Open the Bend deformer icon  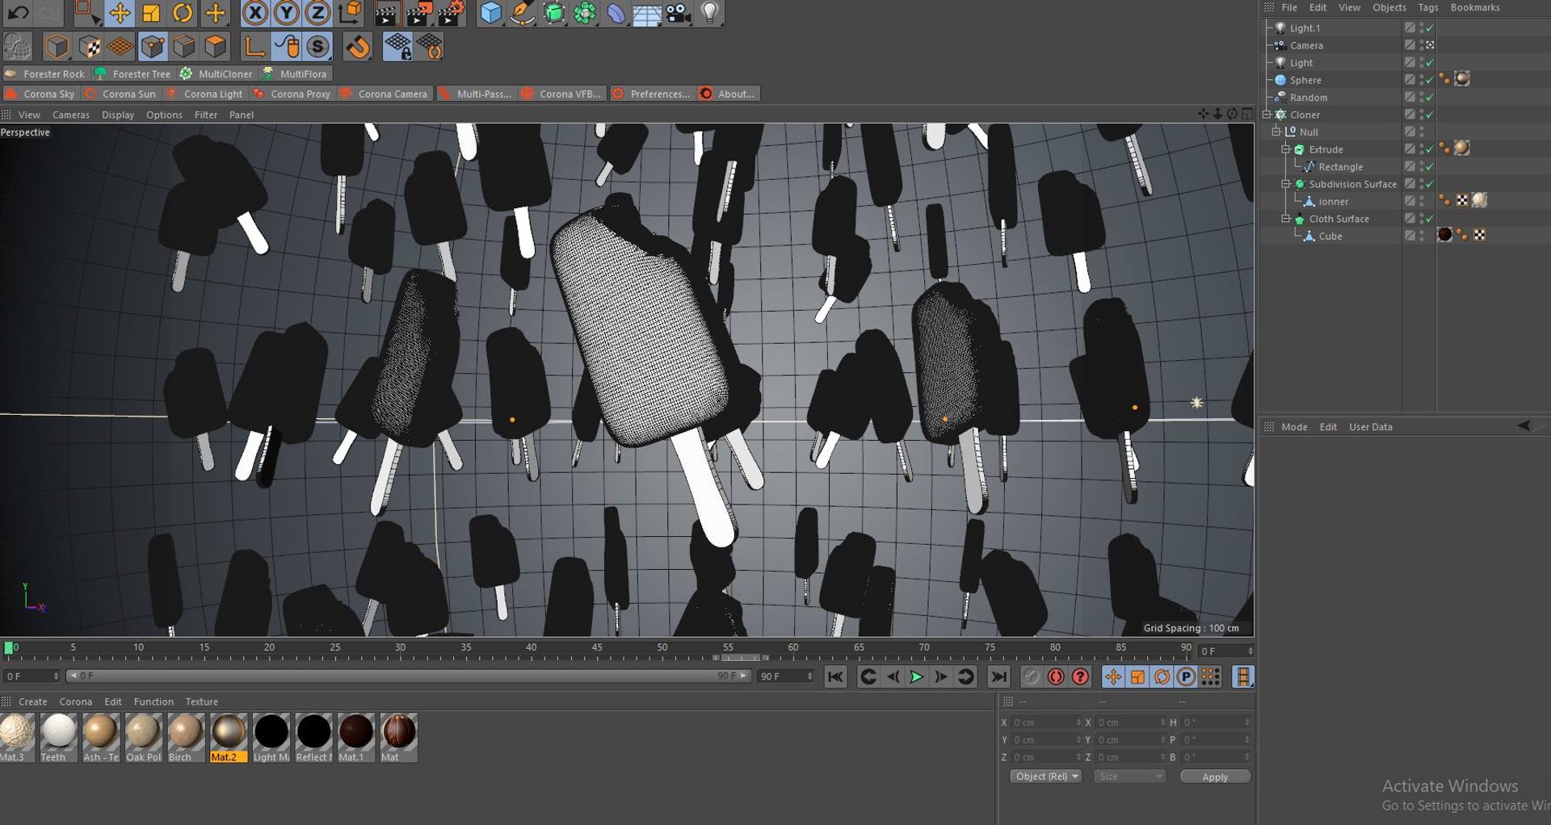616,12
